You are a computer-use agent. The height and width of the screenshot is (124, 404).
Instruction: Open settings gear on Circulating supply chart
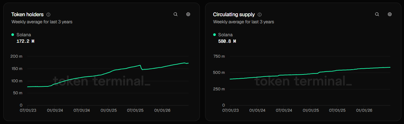(390, 14)
